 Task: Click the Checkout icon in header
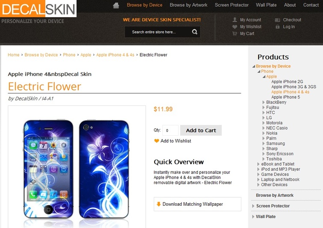(277, 20)
